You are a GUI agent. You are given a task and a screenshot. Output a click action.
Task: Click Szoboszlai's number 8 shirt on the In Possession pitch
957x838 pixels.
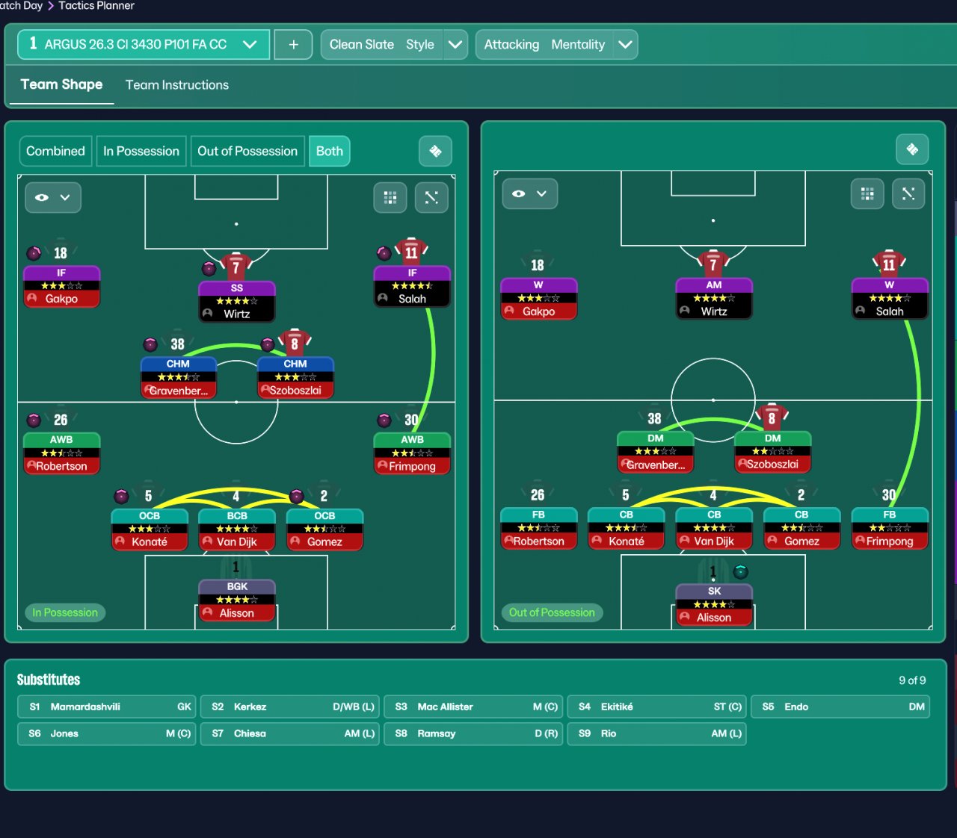(295, 342)
